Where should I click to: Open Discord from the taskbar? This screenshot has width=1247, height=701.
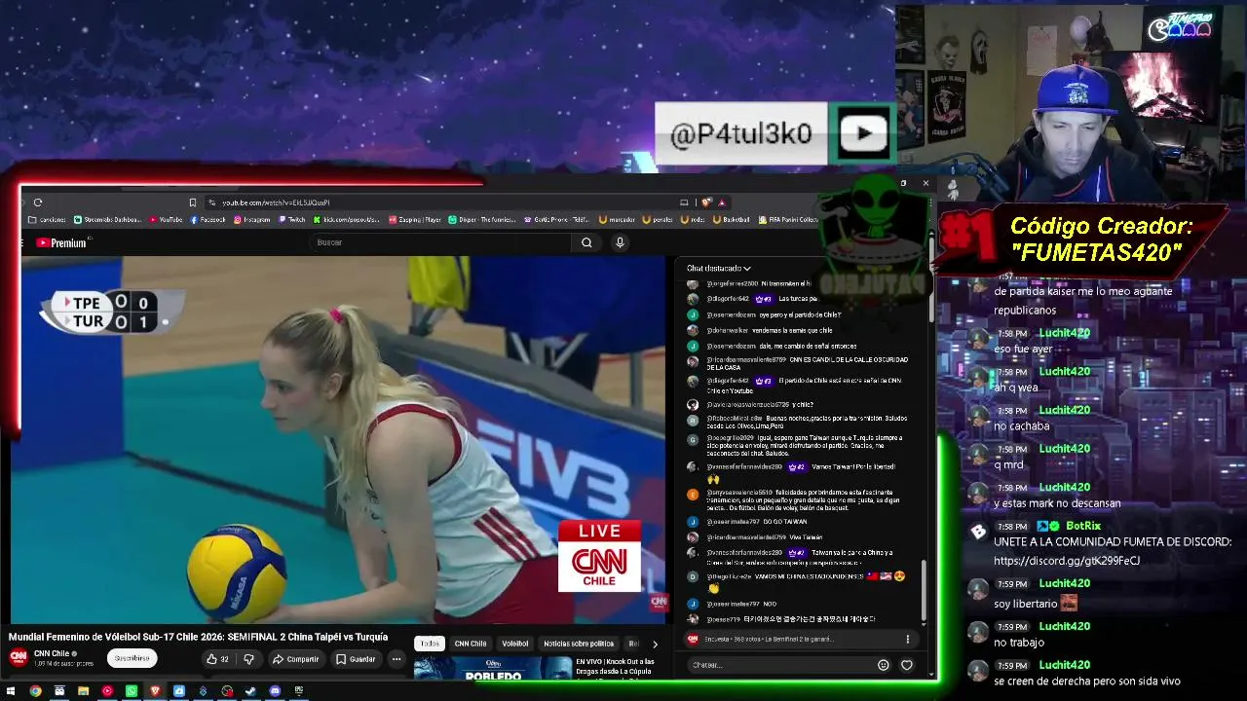coord(275,691)
